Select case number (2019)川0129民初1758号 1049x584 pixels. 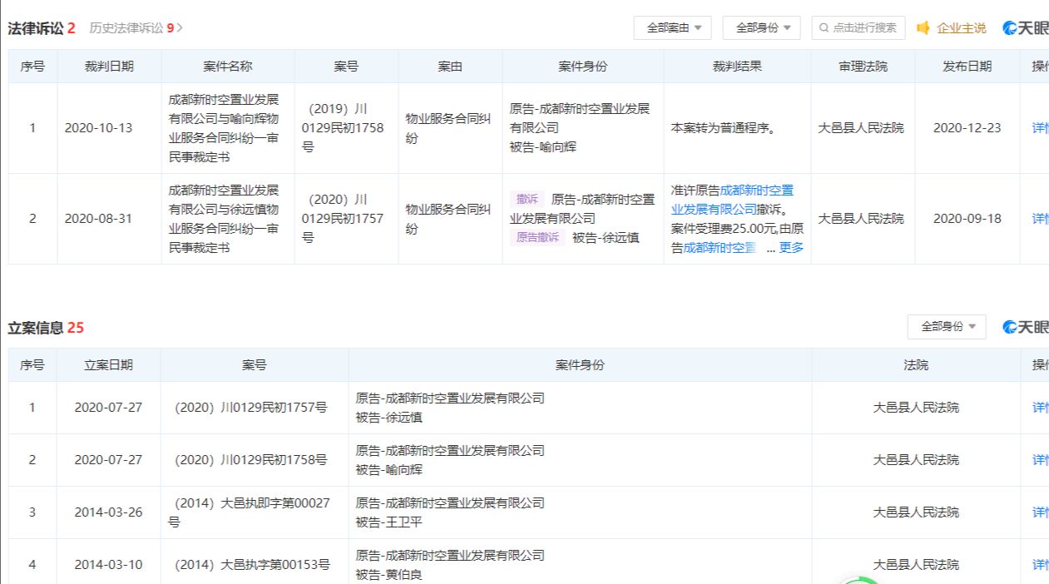(x=343, y=128)
